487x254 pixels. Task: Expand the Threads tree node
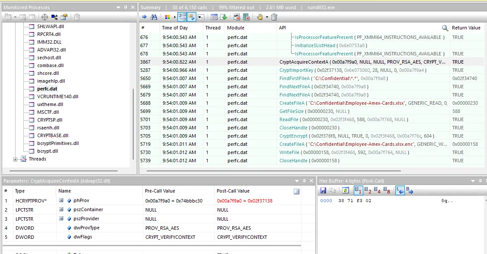(x=15, y=159)
